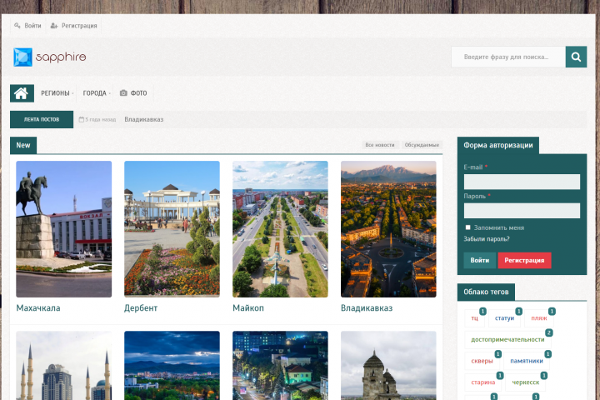The height and width of the screenshot is (400, 600).
Task: Open the ФОТО menu item
Action: [133, 93]
